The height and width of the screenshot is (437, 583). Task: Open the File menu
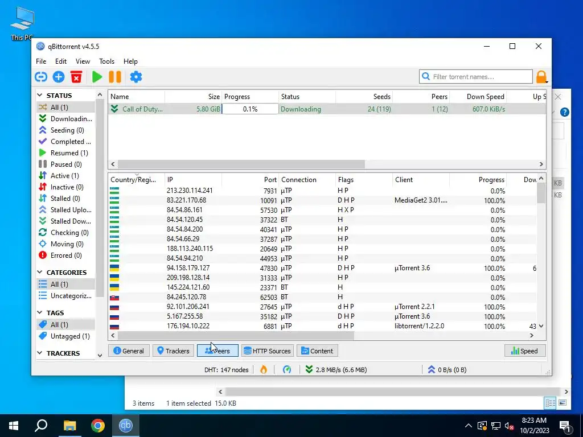pyautogui.click(x=41, y=61)
